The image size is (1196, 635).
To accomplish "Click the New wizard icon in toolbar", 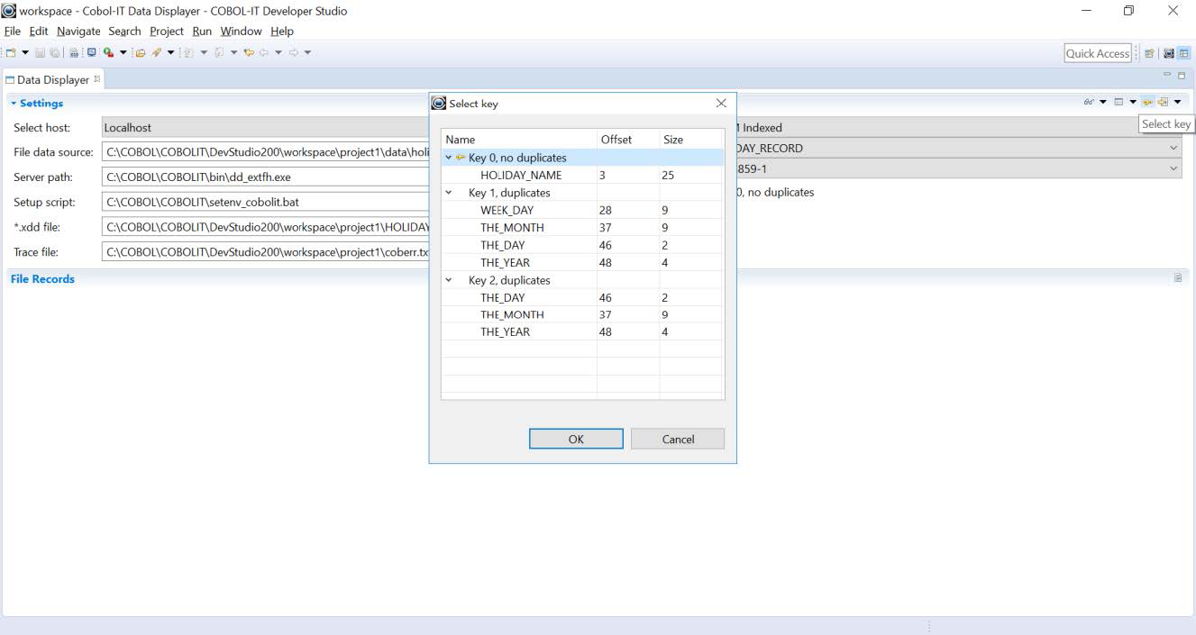I will pos(11,52).
